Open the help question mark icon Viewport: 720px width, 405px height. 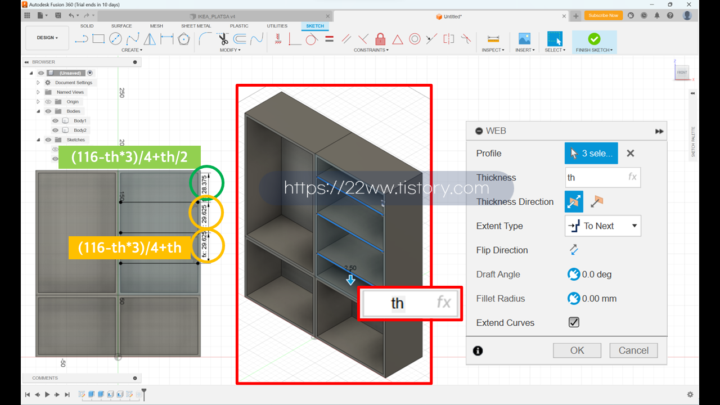(670, 16)
